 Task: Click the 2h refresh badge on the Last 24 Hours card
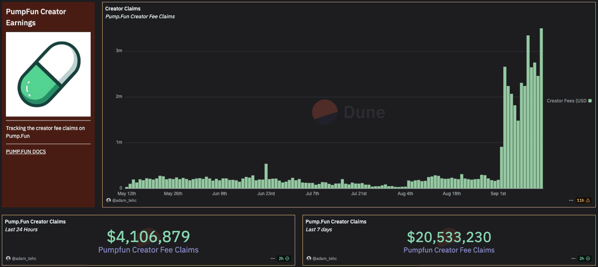tap(285, 259)
